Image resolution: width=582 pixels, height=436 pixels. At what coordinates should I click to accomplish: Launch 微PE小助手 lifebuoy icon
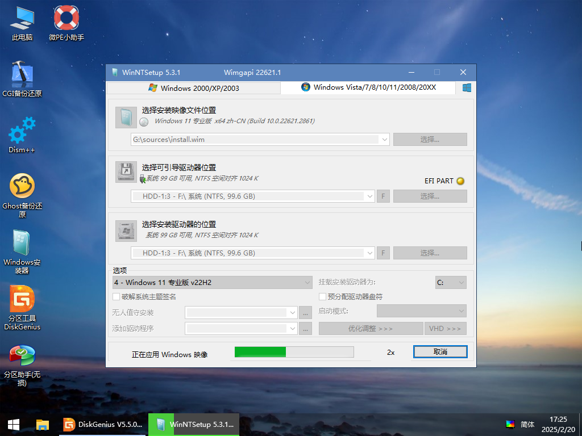click(x=66, y=23)
